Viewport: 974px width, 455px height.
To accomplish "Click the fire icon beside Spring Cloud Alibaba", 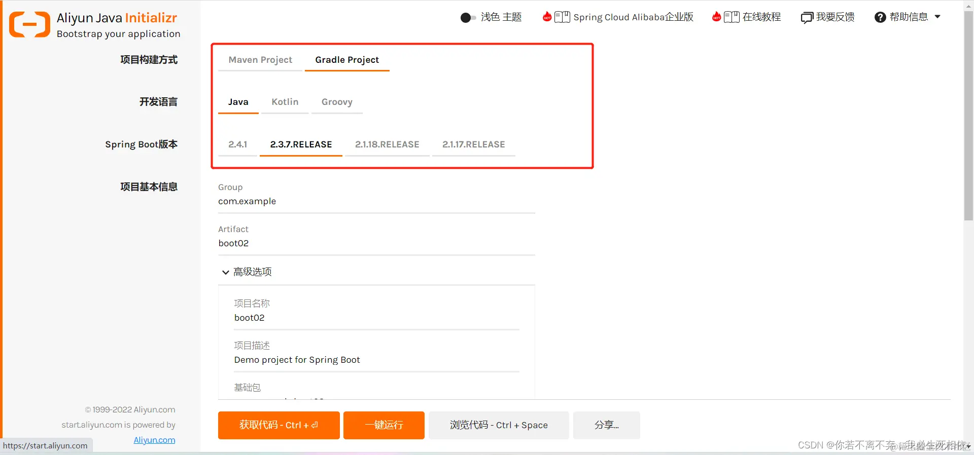I will click(547, 17).
